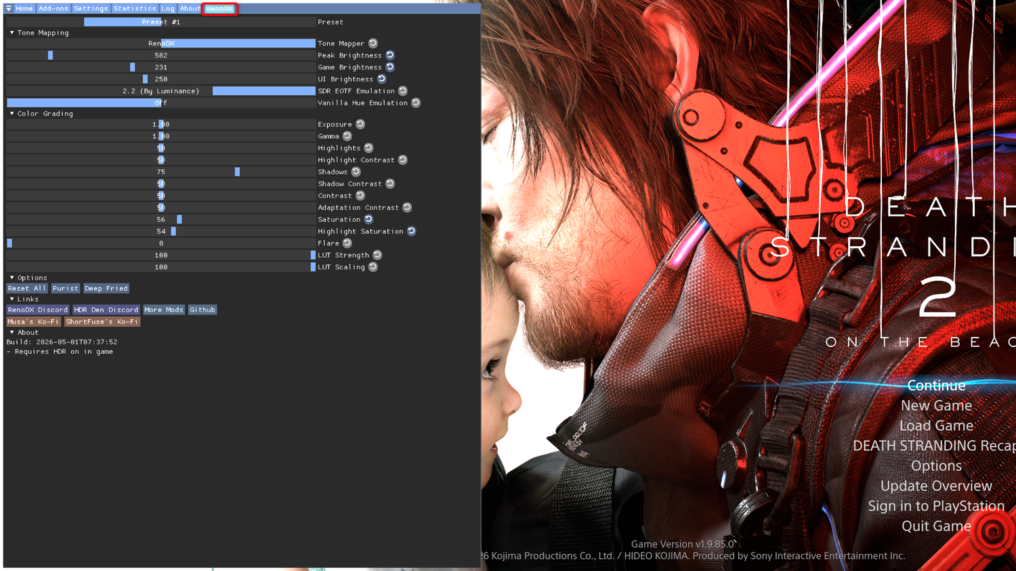The height and width of the screenshot is (571, 1016).
Task: Reset Shadows to default
Action: 356,172
